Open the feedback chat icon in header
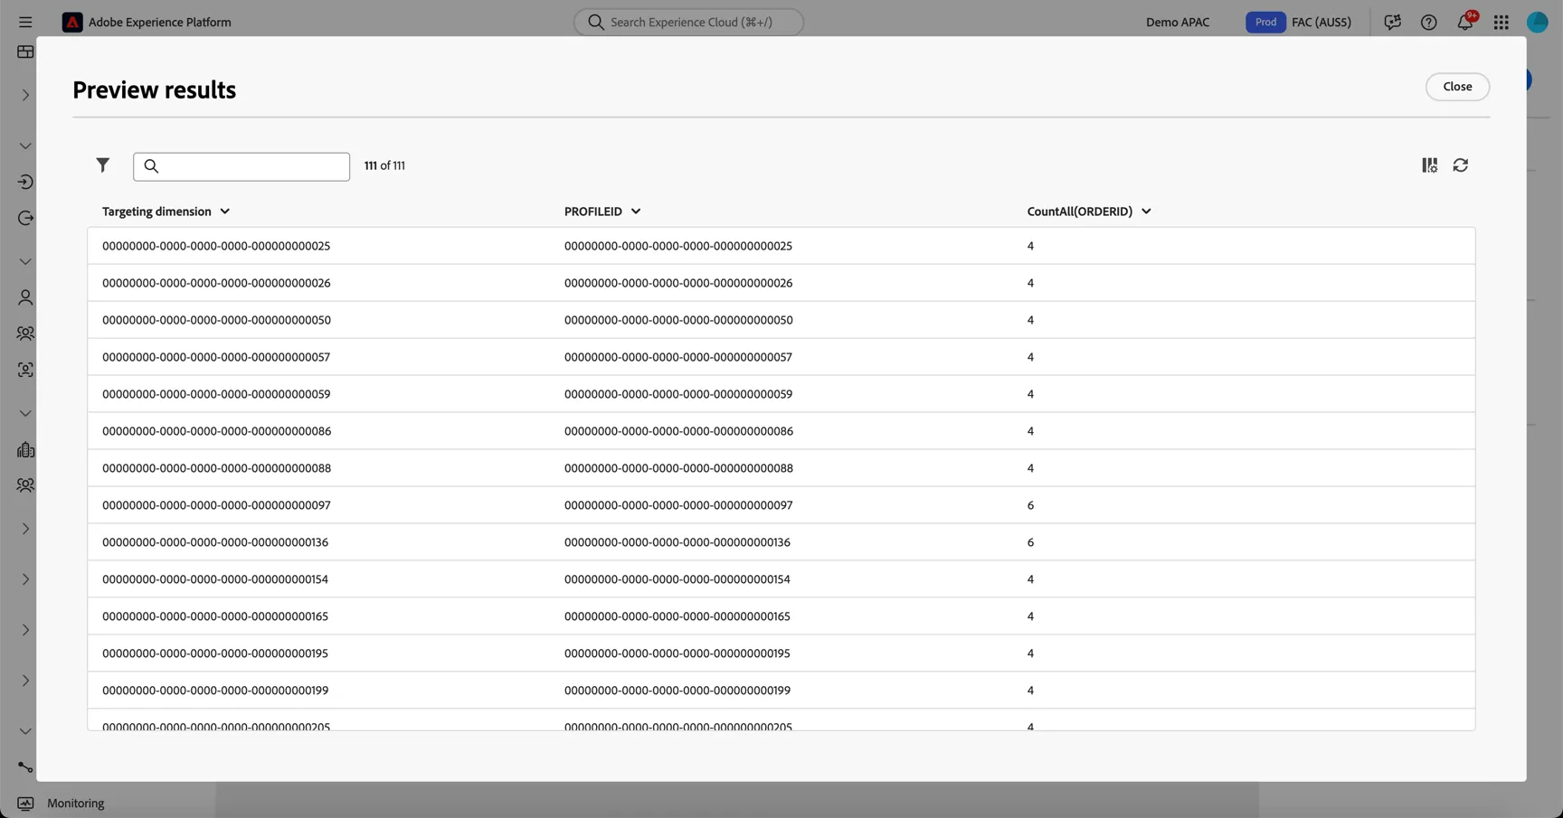Screen dimensions: 1563x818 pos(1393,22)
